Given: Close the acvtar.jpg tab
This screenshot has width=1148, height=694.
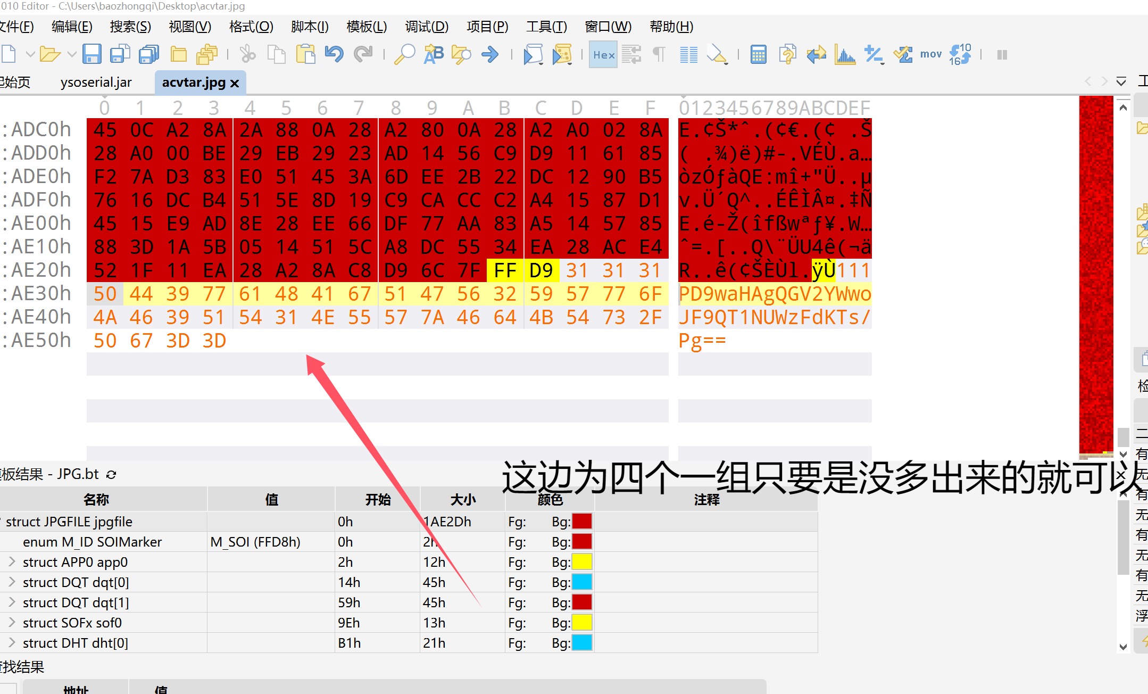Looking at the screenshot, I should 235,84.
